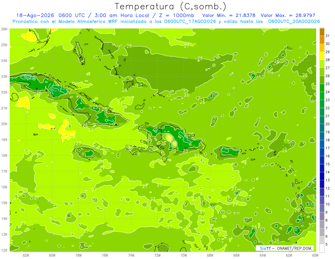
Task: Click the "82W" longitude axis label
Action: click(x=26, y=255)
